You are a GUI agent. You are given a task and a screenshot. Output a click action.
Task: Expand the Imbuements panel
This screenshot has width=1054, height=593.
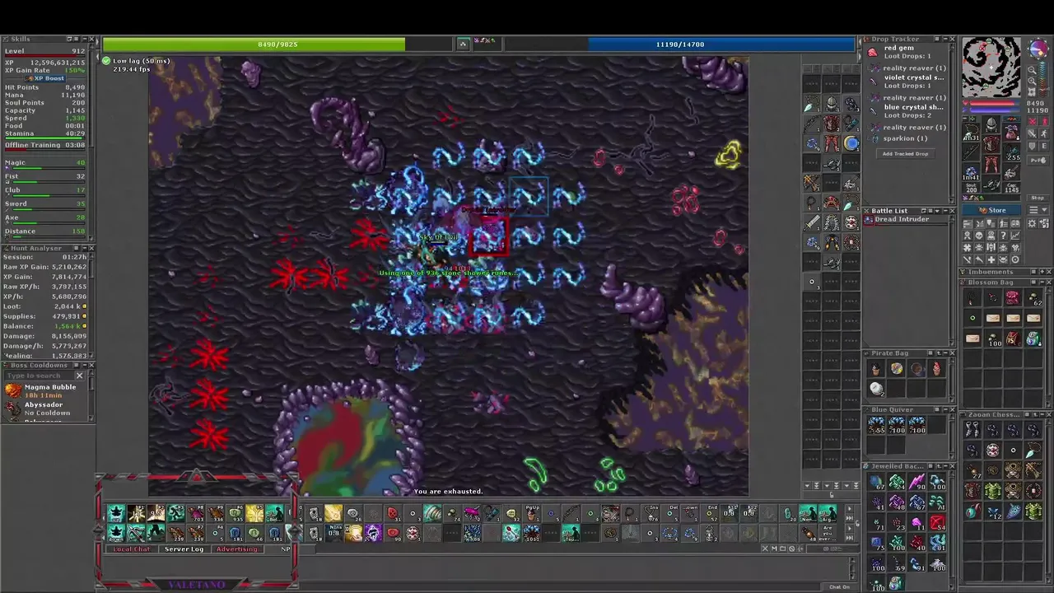1042,272
